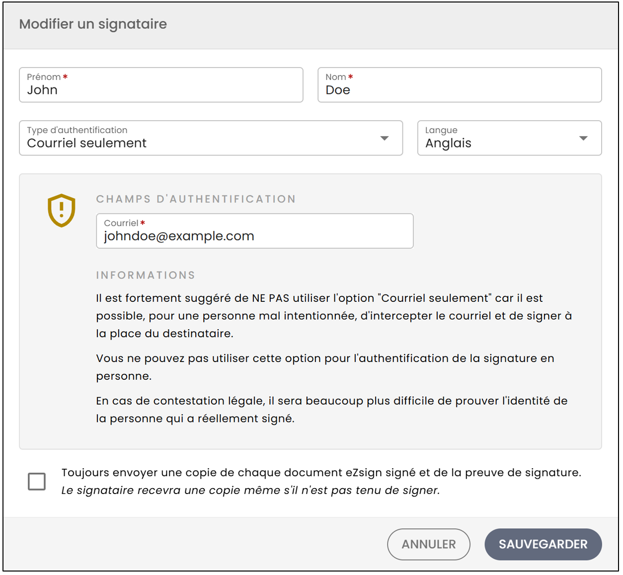Click the yellow shield warning icon
Image resolution: width=623 pixels, height=575 pixels.
(61, 211)
